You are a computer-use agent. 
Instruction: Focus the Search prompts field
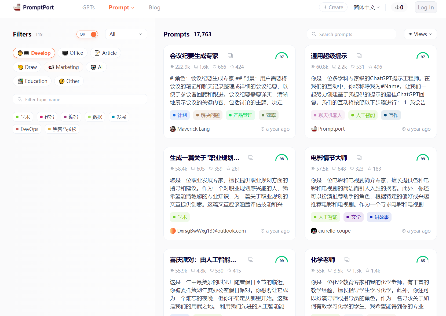(x=352, y=34)
